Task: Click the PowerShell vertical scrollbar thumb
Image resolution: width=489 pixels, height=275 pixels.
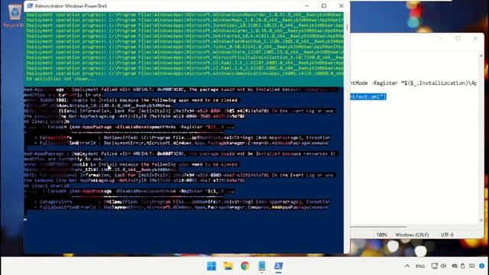Action: [x=347, y=27]
